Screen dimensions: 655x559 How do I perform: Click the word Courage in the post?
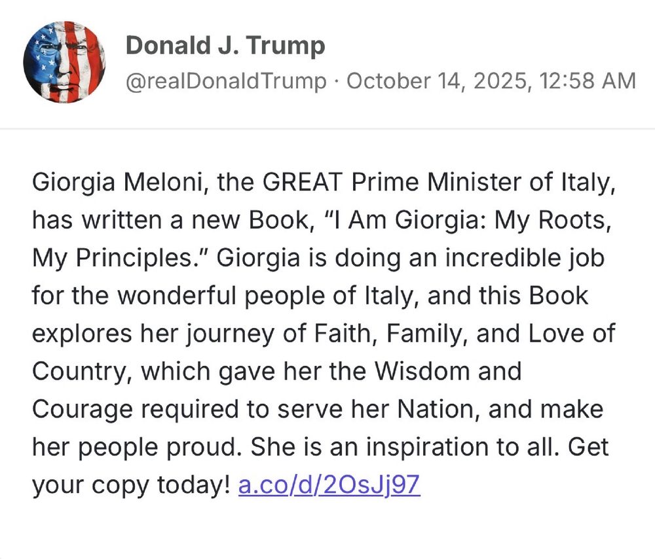pyautogui.click(x=83, y=409)
